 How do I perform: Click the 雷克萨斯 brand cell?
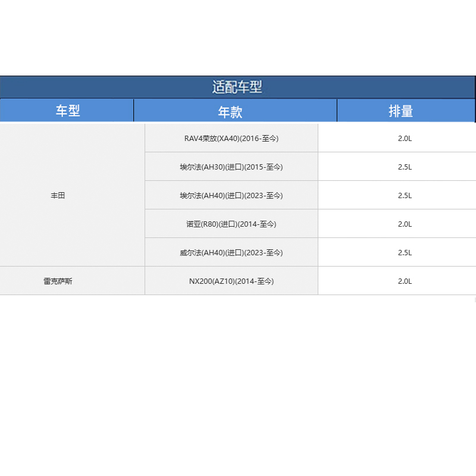point(72,281)
